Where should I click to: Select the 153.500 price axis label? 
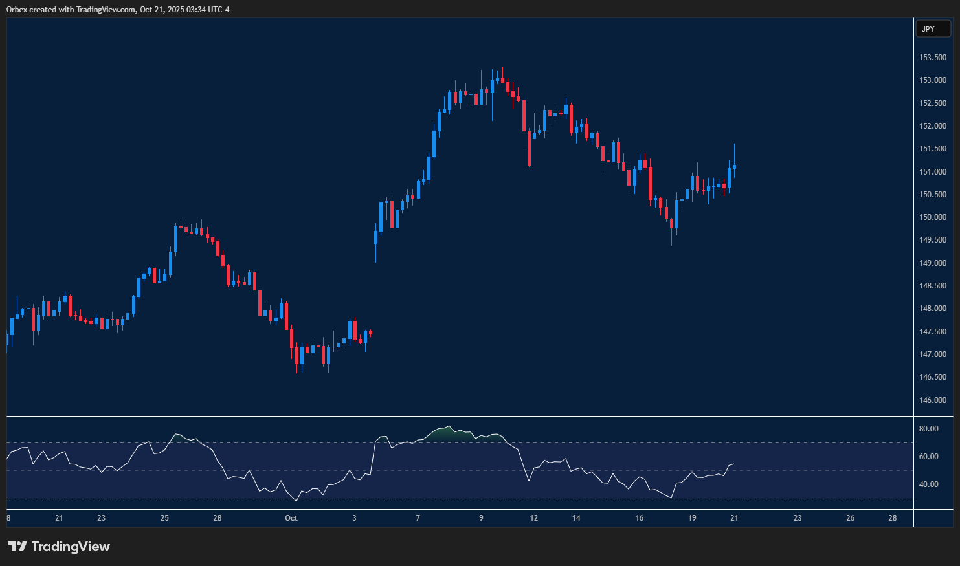932,58
